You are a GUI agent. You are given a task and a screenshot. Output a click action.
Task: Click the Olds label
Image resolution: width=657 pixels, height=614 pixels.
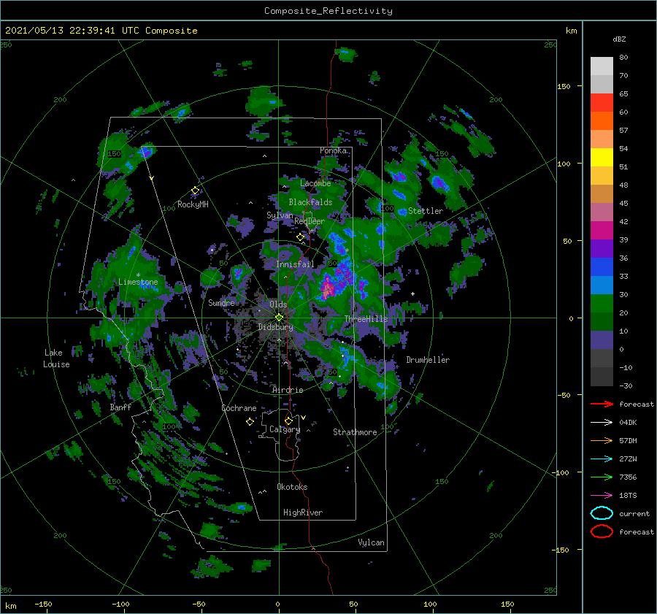pyautogui.click(x=278, y=304)
